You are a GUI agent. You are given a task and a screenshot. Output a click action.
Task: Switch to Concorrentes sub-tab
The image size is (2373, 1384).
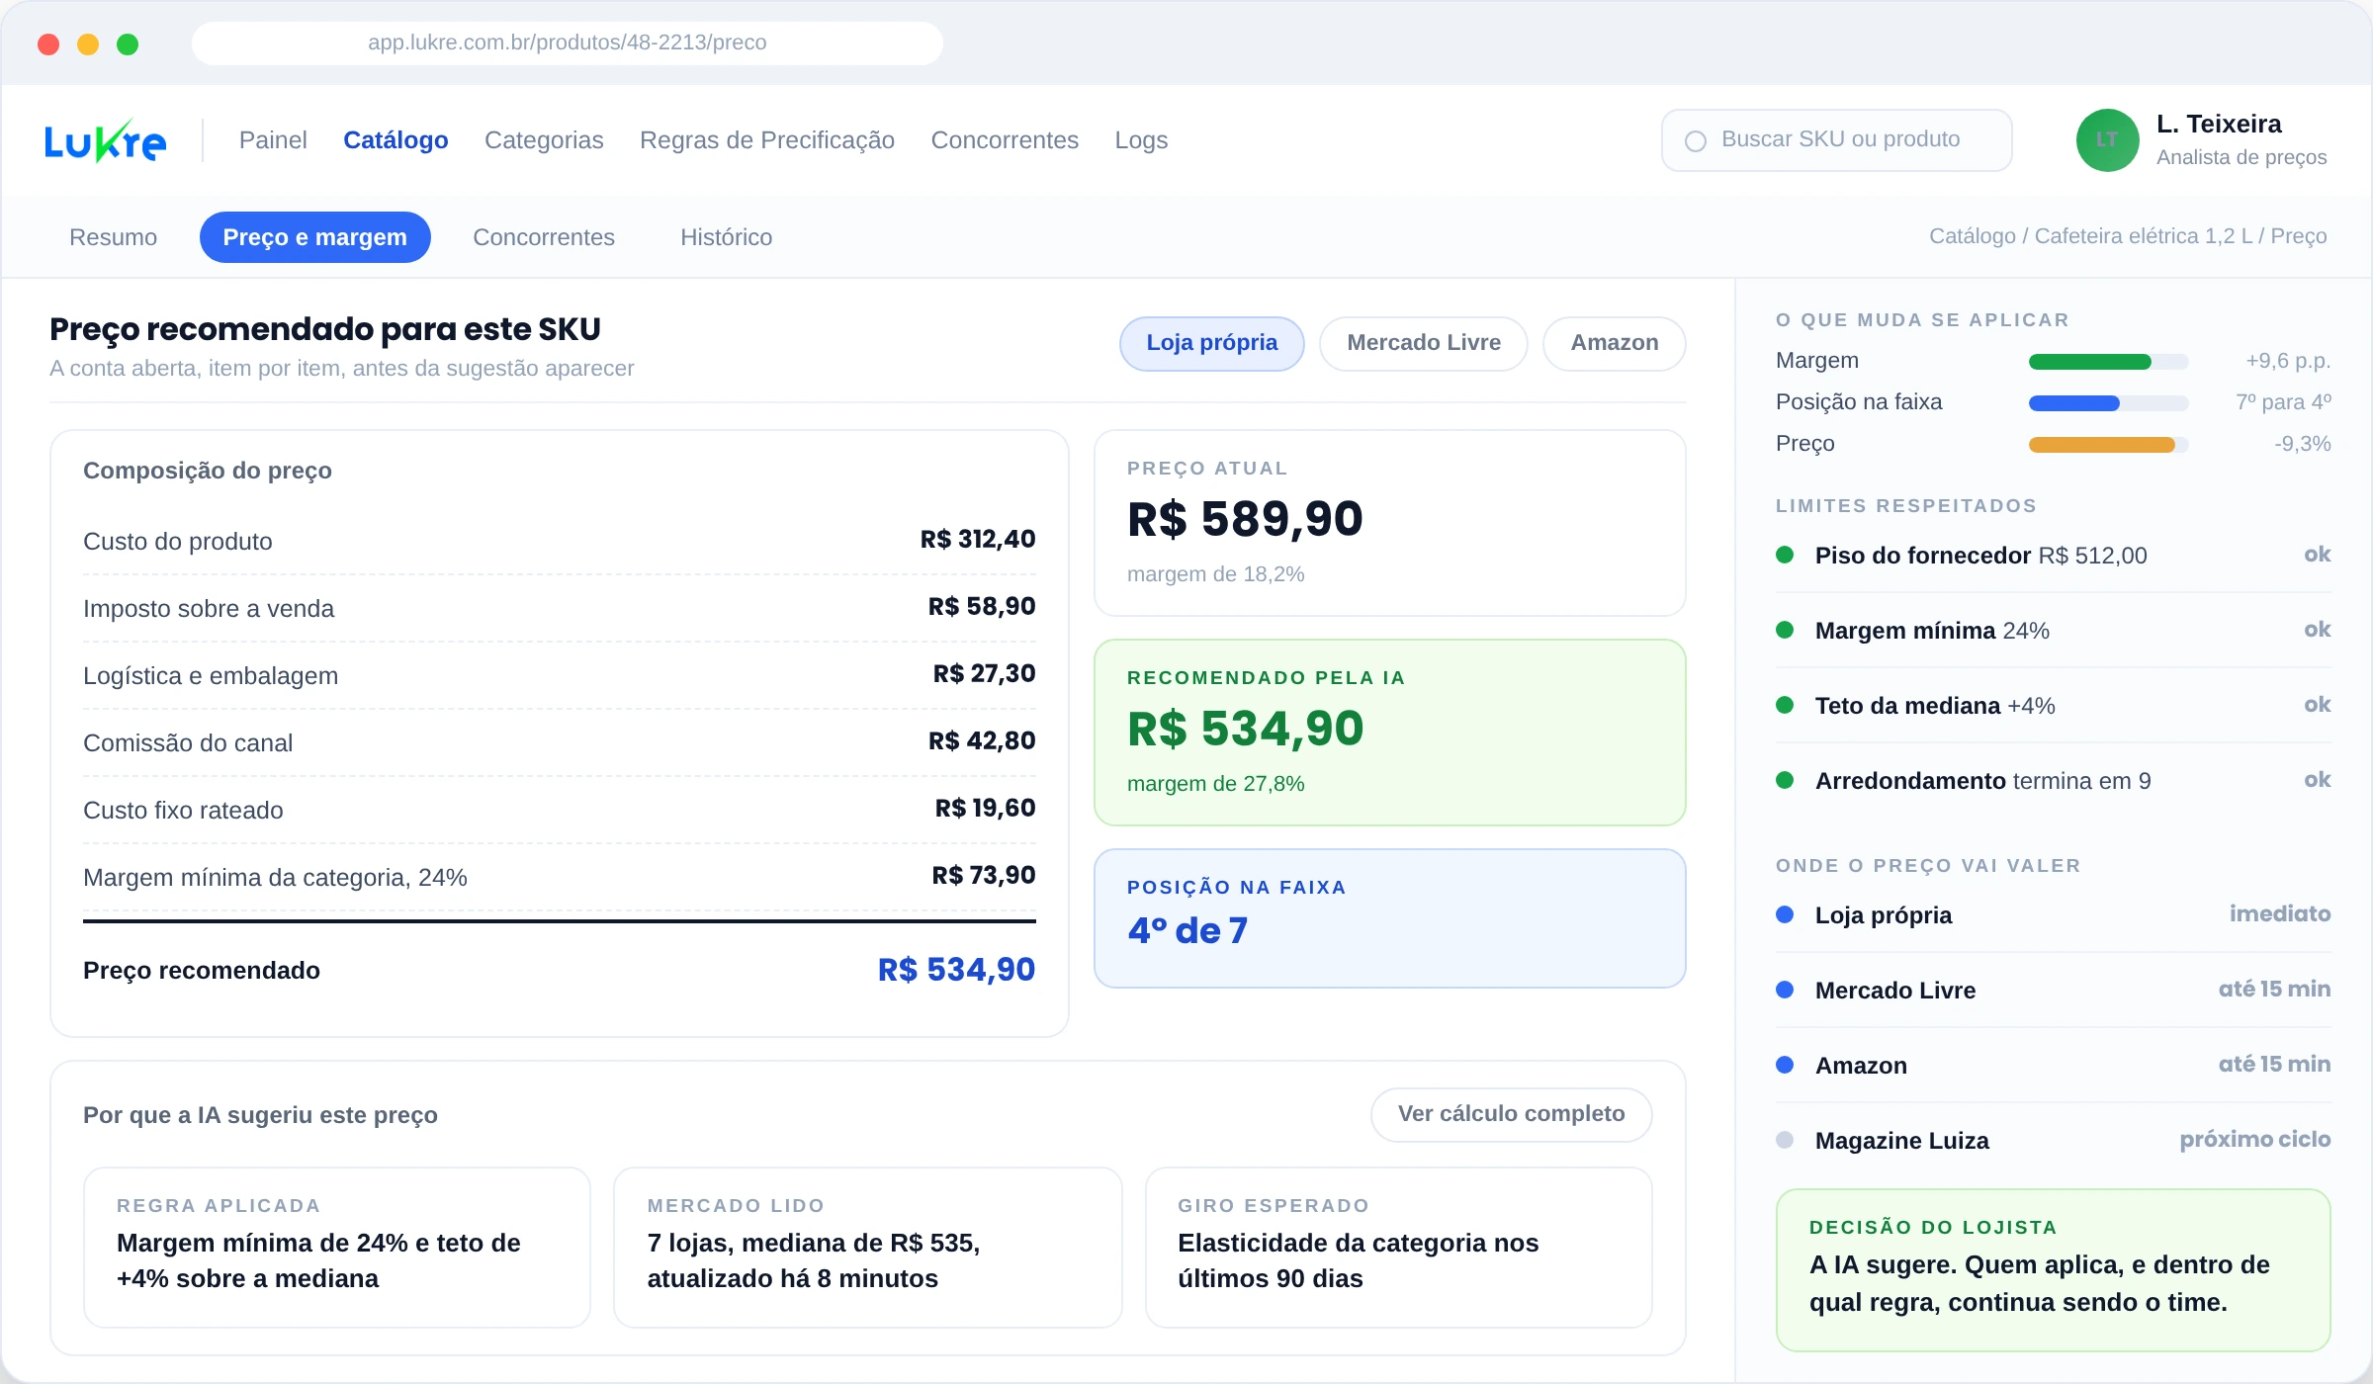click(x=544, y=237)
